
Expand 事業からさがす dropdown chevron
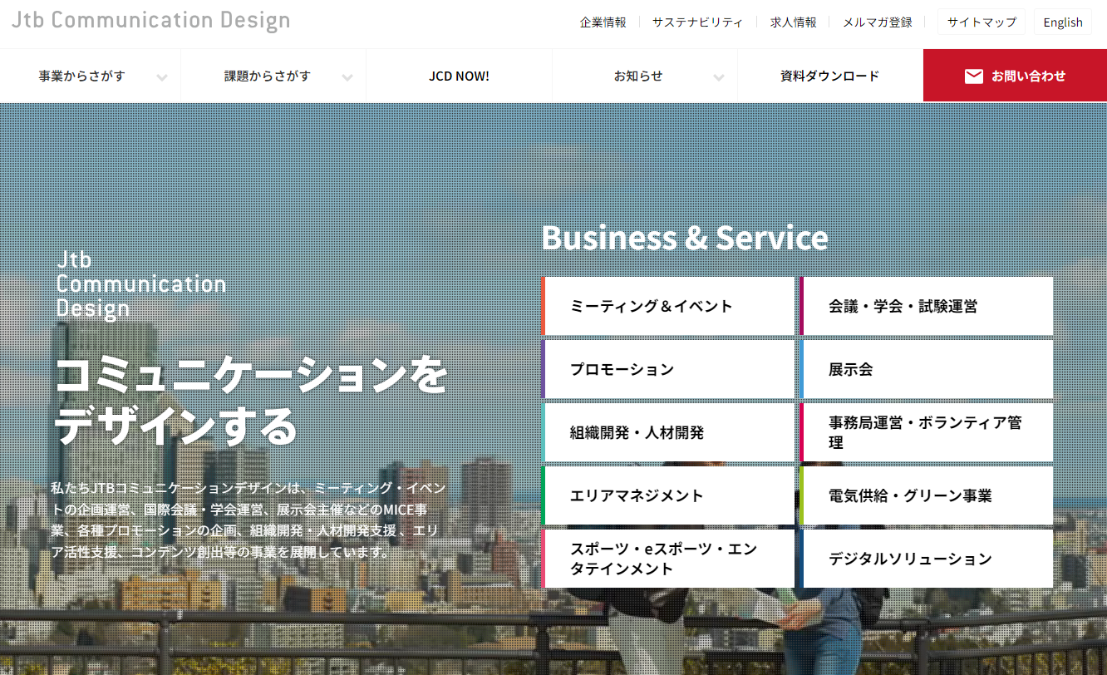tap(162, 77)
